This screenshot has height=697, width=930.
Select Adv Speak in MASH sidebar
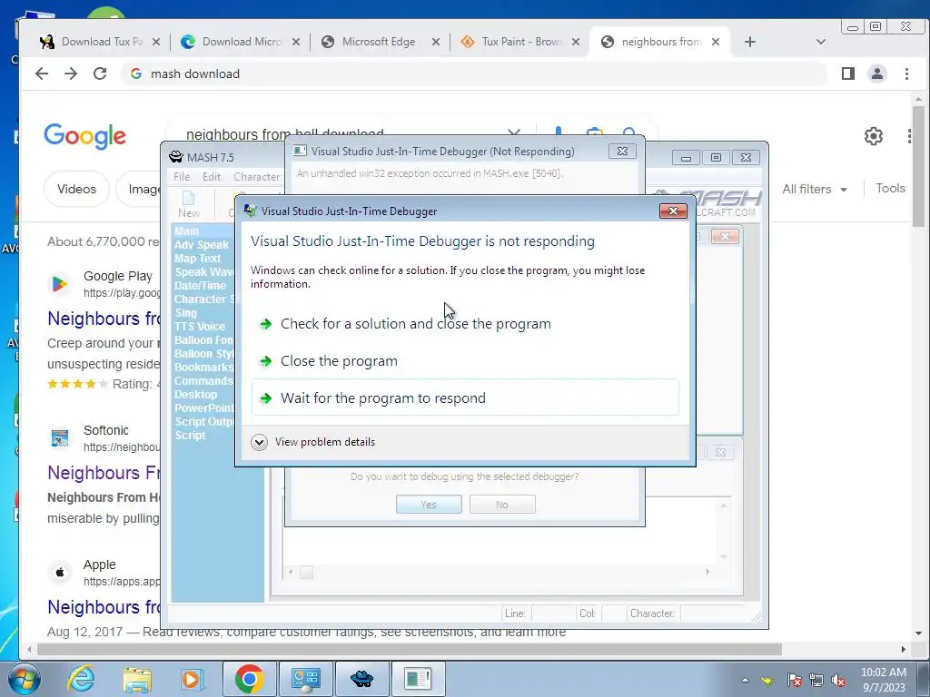pos(201,245)
